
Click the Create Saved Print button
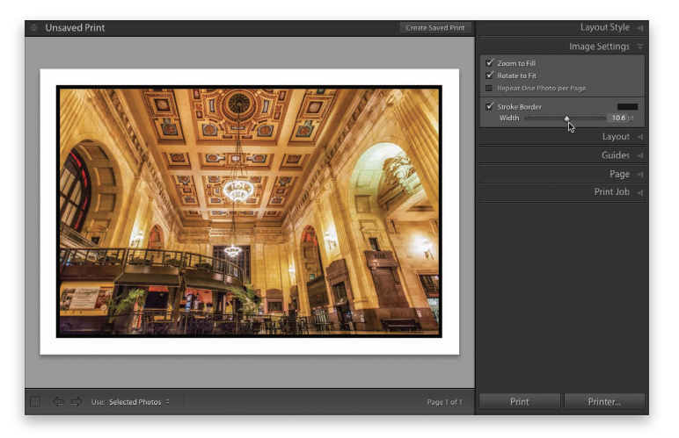[x=435, y=28]
